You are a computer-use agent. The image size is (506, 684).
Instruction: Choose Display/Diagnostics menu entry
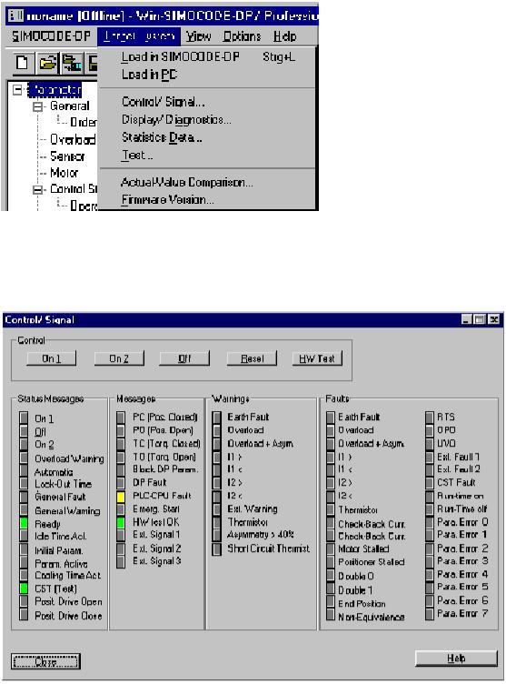[207, 119]
